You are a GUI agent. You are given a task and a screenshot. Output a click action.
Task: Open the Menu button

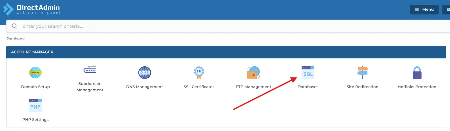[x=424, y=9]
